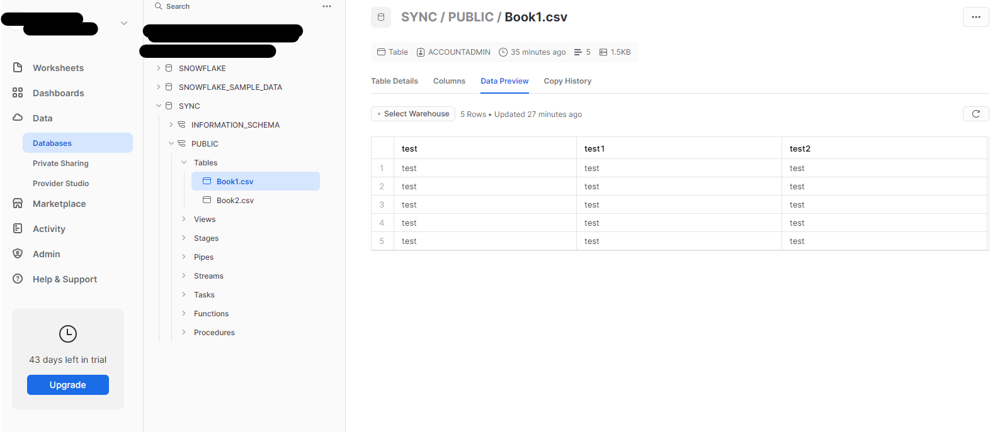Collapse the SYNC database node
The image size is (1007, 432).
(159, 106)
